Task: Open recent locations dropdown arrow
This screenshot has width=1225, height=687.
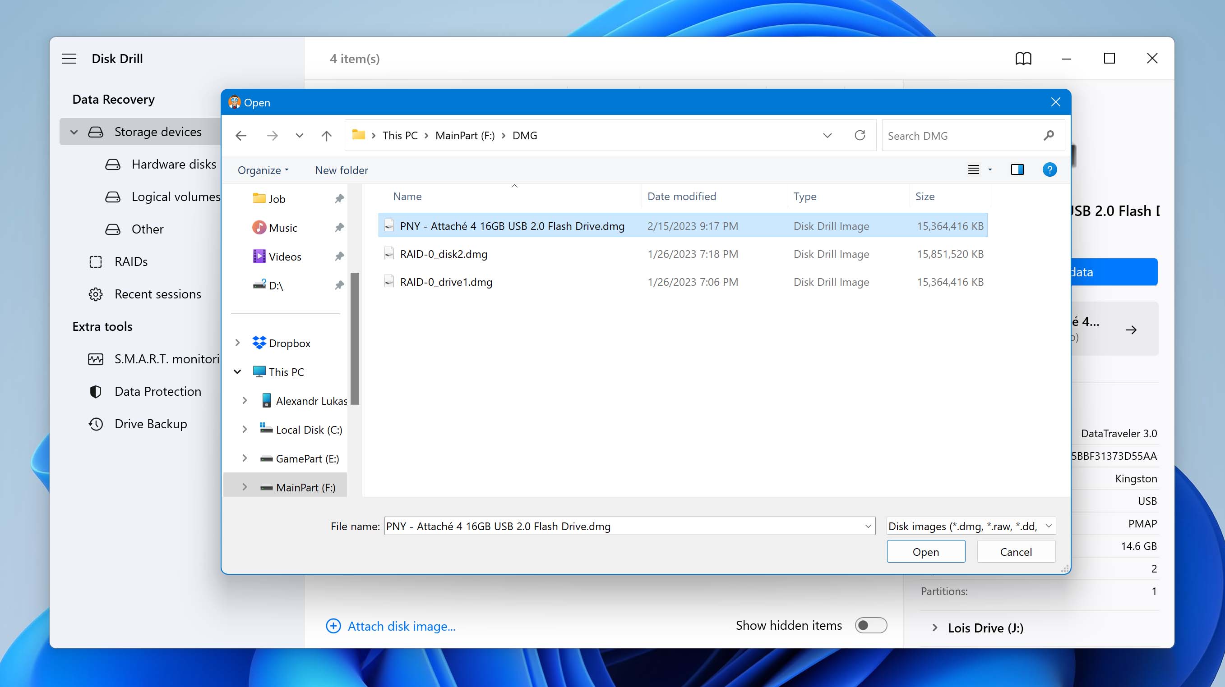Action: 299,136
